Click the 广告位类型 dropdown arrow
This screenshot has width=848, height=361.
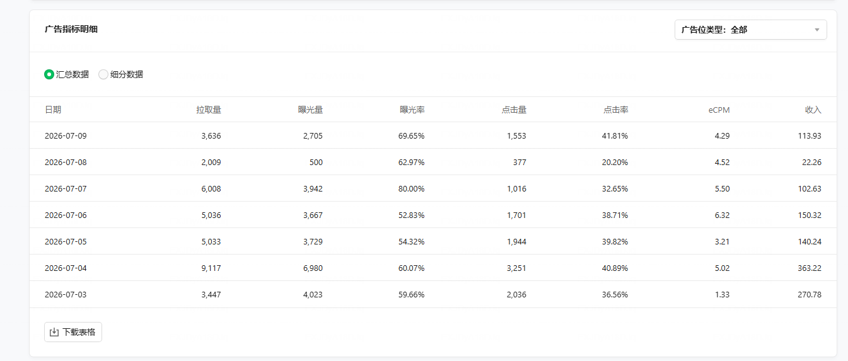pyautogui.click(x=817, y=30)
